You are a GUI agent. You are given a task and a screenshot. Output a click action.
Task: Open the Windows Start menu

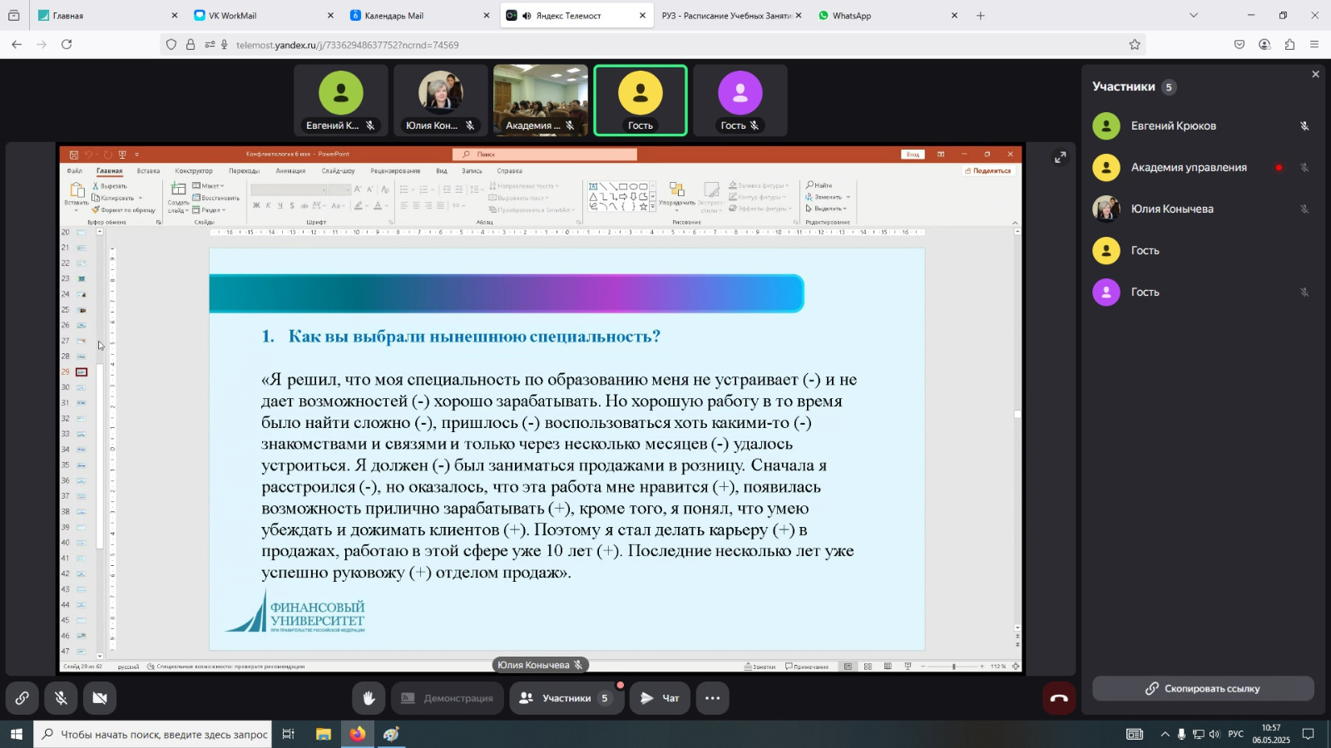pos(16,734)
